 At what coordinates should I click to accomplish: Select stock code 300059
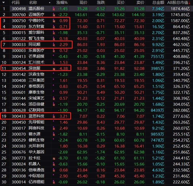coord(19,26)
